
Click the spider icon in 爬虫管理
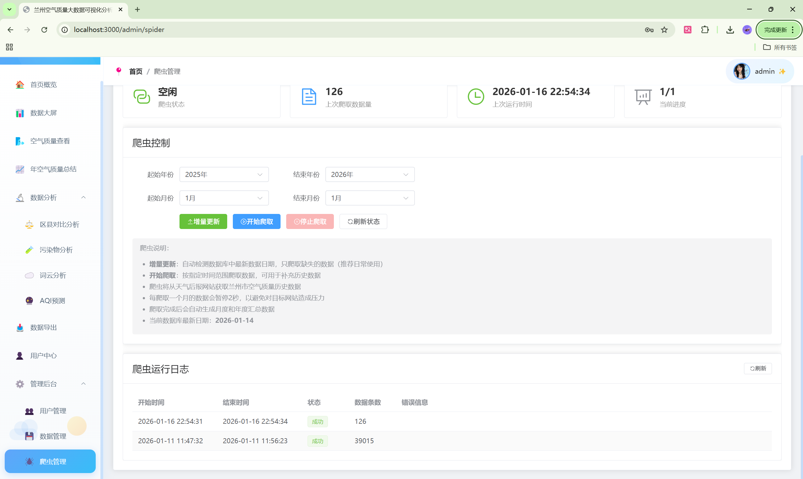coord(29,461)
